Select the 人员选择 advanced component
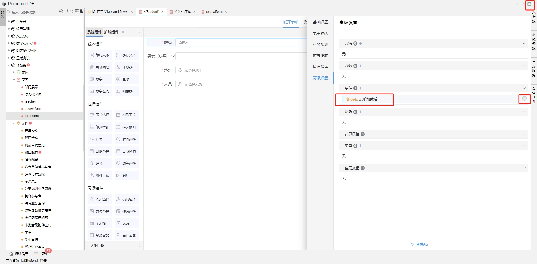Viewport: 537px width, 264px height. point(100,199)
